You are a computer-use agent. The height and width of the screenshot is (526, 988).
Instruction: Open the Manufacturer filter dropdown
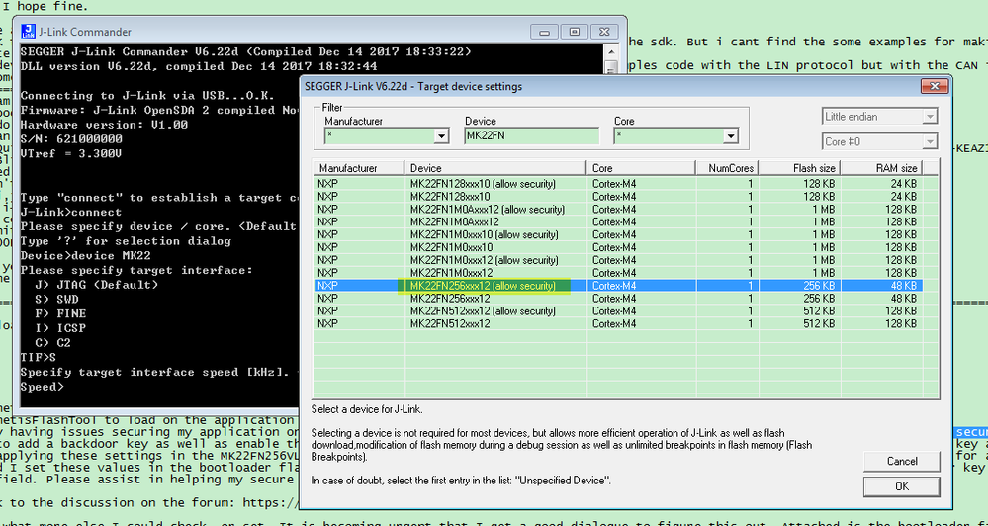(x=441, y=135)
